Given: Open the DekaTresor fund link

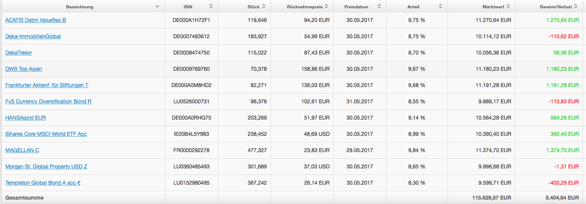Looking at the screenshot, I should pyautogui.click(x=19, y=53).
